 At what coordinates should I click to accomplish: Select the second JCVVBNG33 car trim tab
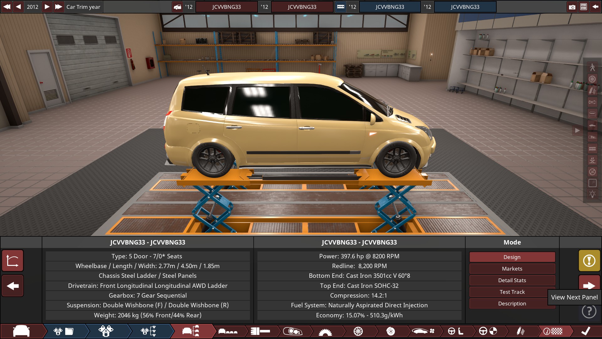click(x=302, y=7)
